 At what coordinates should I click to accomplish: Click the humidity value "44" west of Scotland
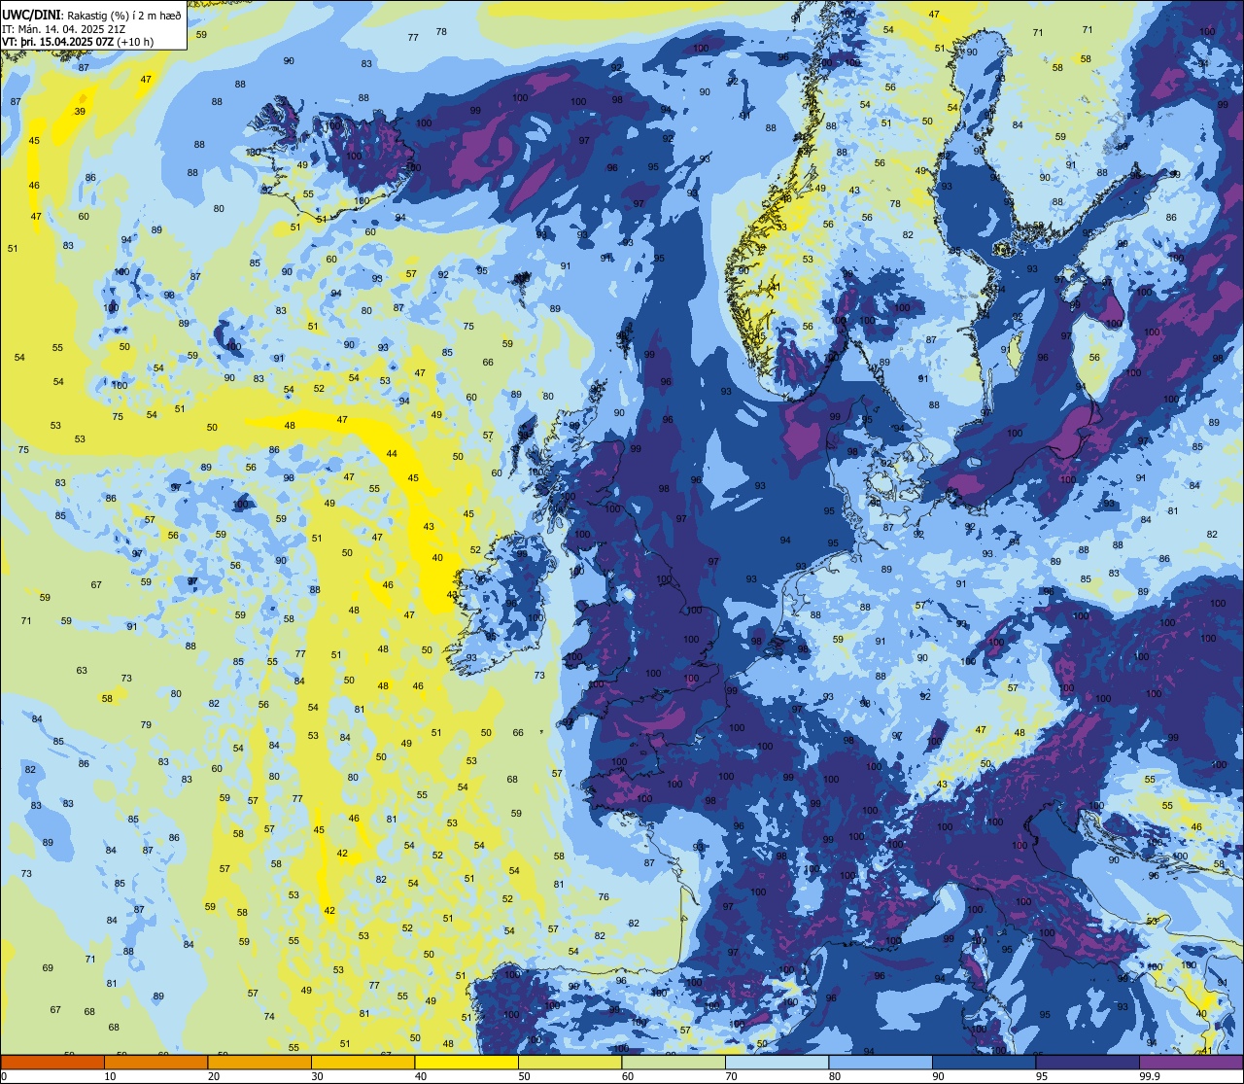coord(392,454)
